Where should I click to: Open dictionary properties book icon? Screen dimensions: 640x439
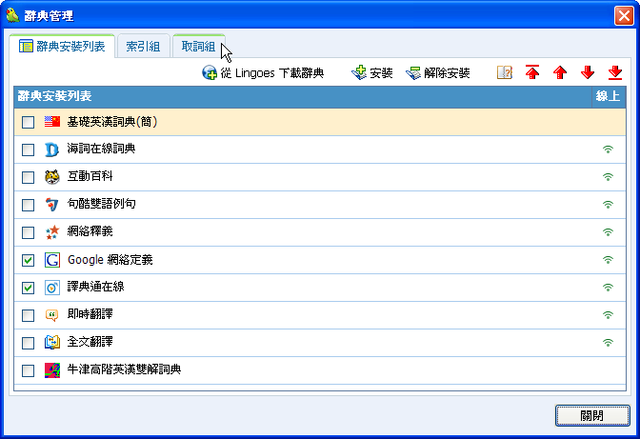505,72
